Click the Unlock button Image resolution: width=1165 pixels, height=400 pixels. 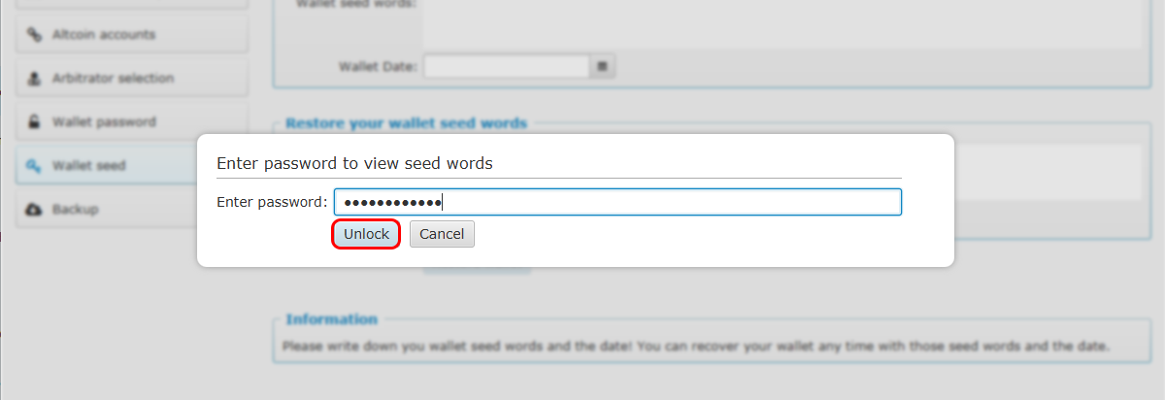(366, 234)
